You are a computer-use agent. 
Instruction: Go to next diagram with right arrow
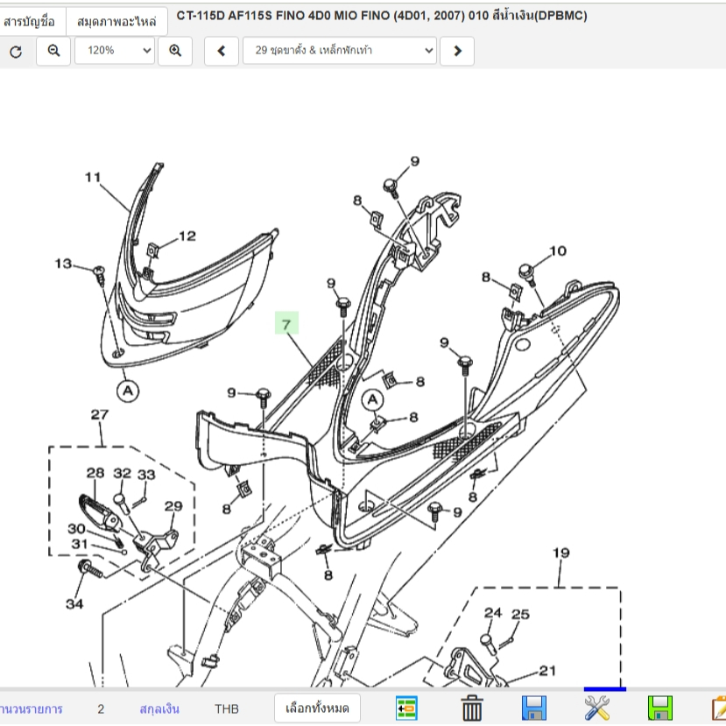tap(457, 51)
